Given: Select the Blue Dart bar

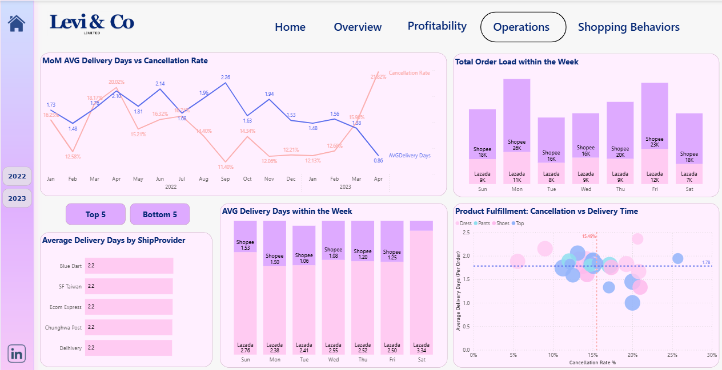Looking at the screenshot, I should (x=129, y=266).
